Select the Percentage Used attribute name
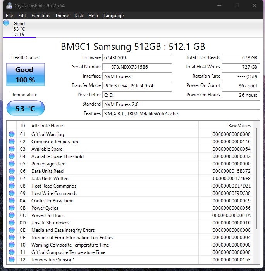 pyautogui.click(x=48, y=164)
